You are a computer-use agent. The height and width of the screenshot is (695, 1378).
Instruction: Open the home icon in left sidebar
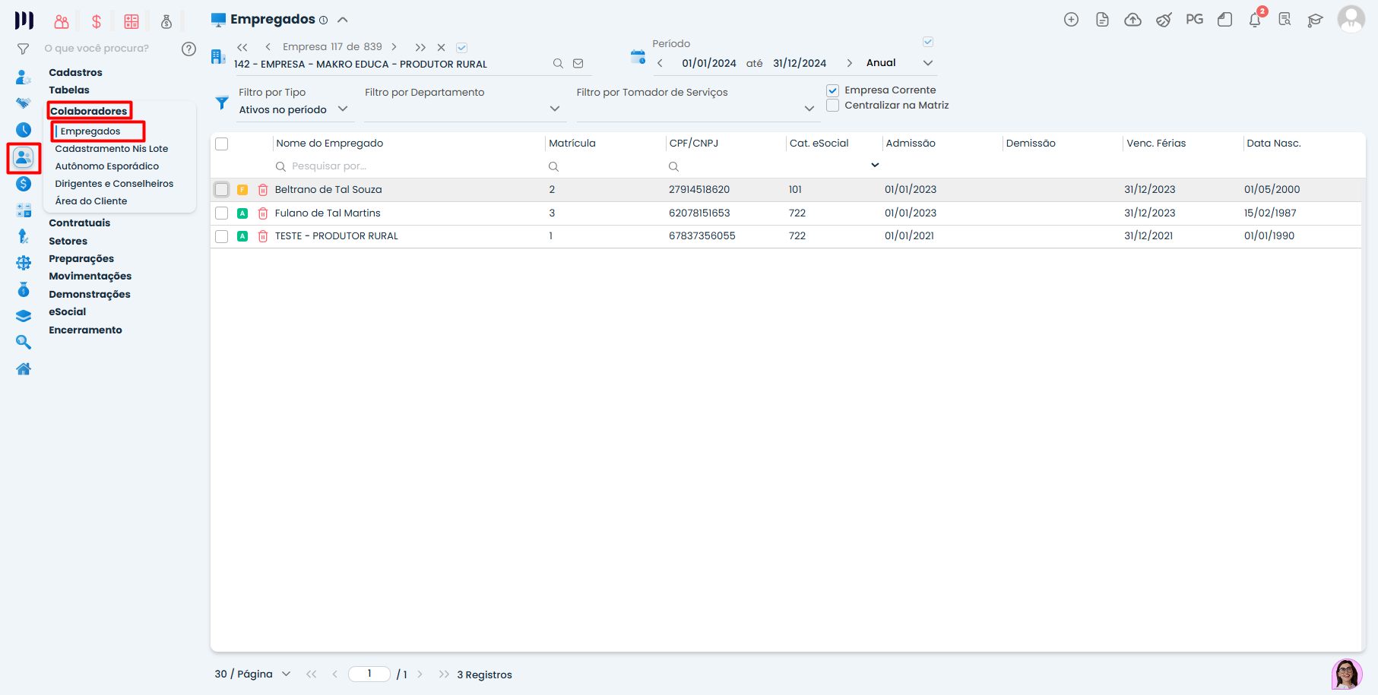tap(24, 369)
